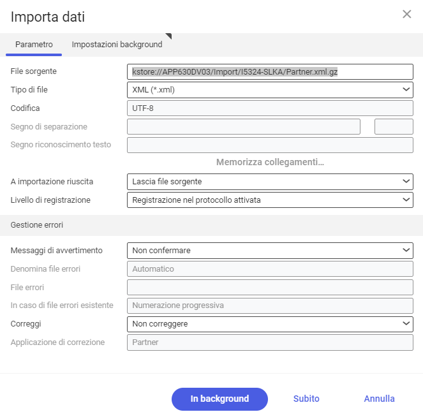Start the import In background
This screenshot has width=423, height=419.
(219, 399)
